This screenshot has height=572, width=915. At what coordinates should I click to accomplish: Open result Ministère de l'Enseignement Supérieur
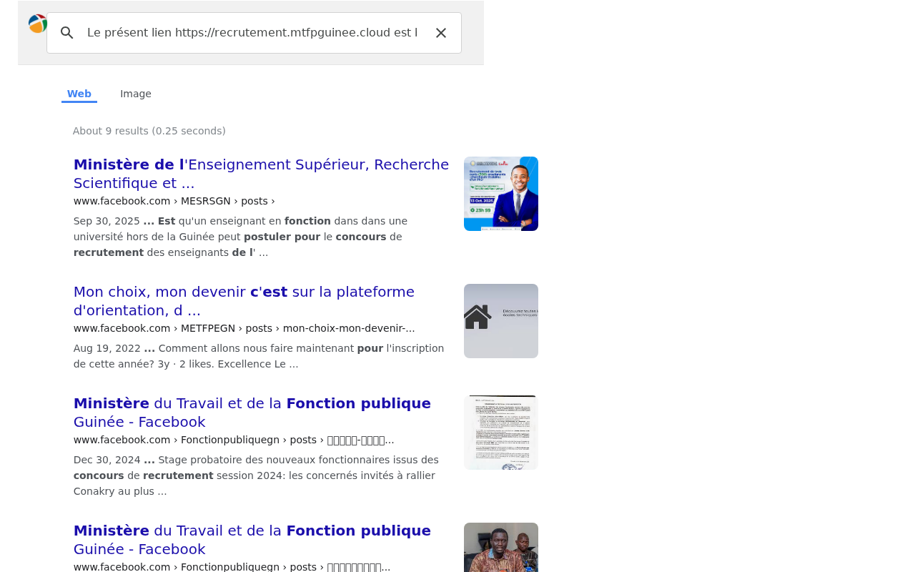click(261, 174)
